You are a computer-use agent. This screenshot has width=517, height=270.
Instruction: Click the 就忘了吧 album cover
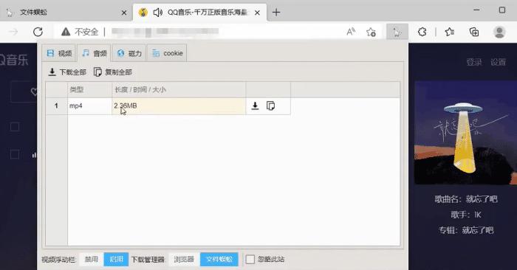(x=465, y=133)
